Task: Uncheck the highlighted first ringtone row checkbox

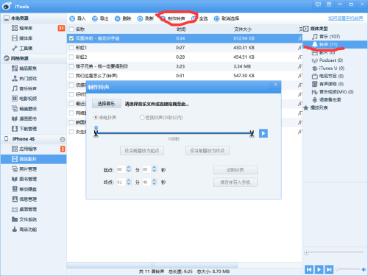Action: 71,38
